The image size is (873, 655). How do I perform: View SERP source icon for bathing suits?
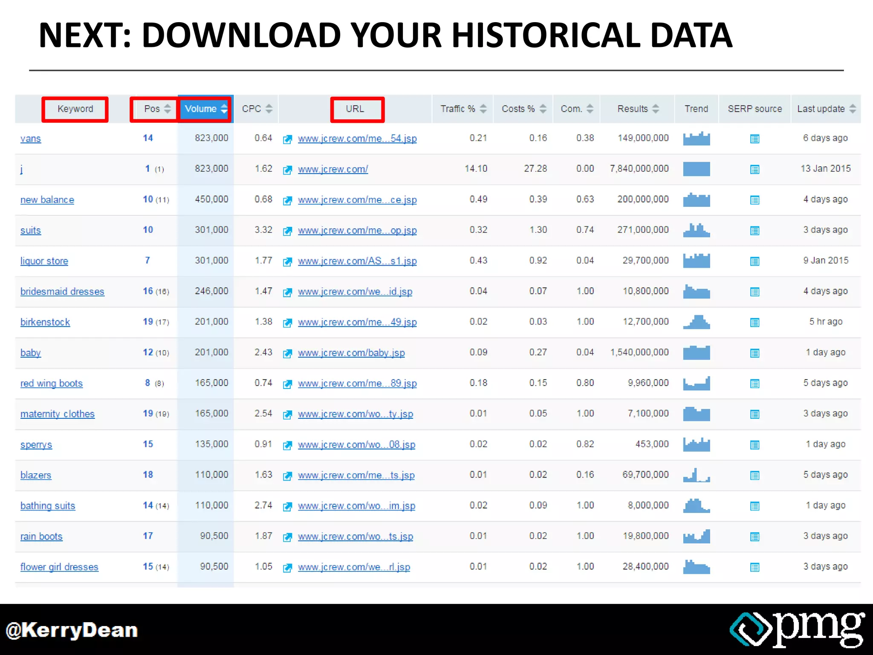[x=754, y=506]
